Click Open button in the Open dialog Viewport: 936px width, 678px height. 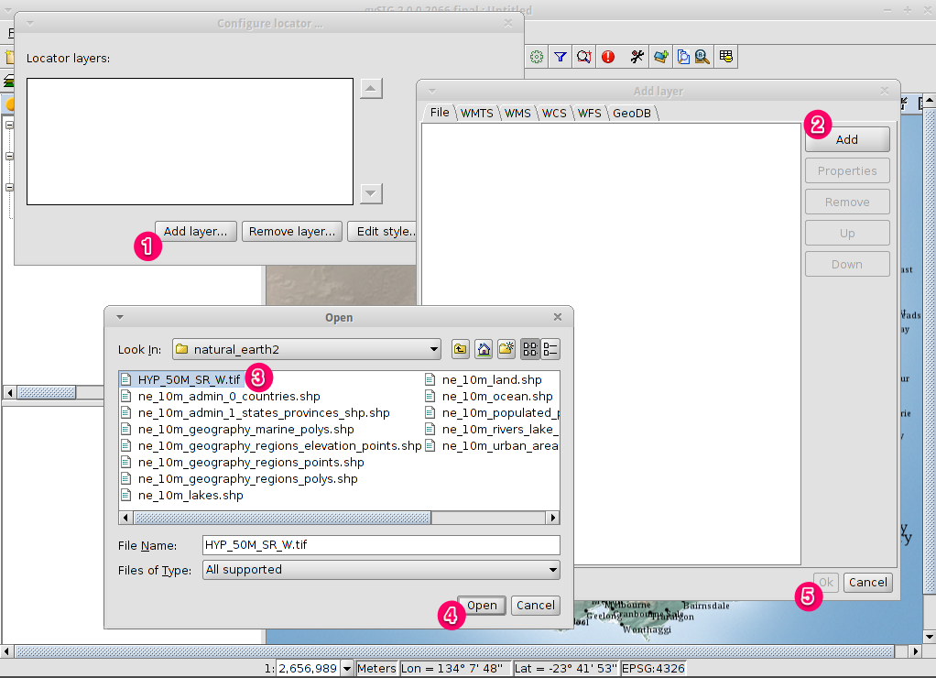(x=482, y=605)
